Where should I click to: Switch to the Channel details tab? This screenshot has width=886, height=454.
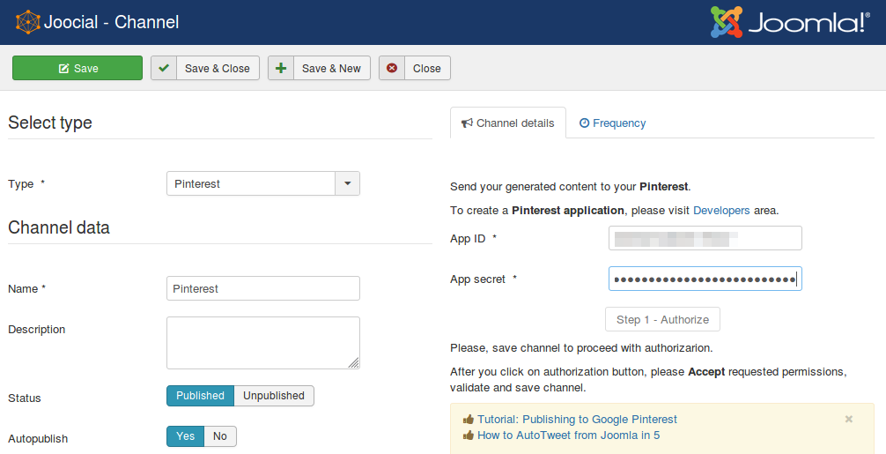click(508, 123)
